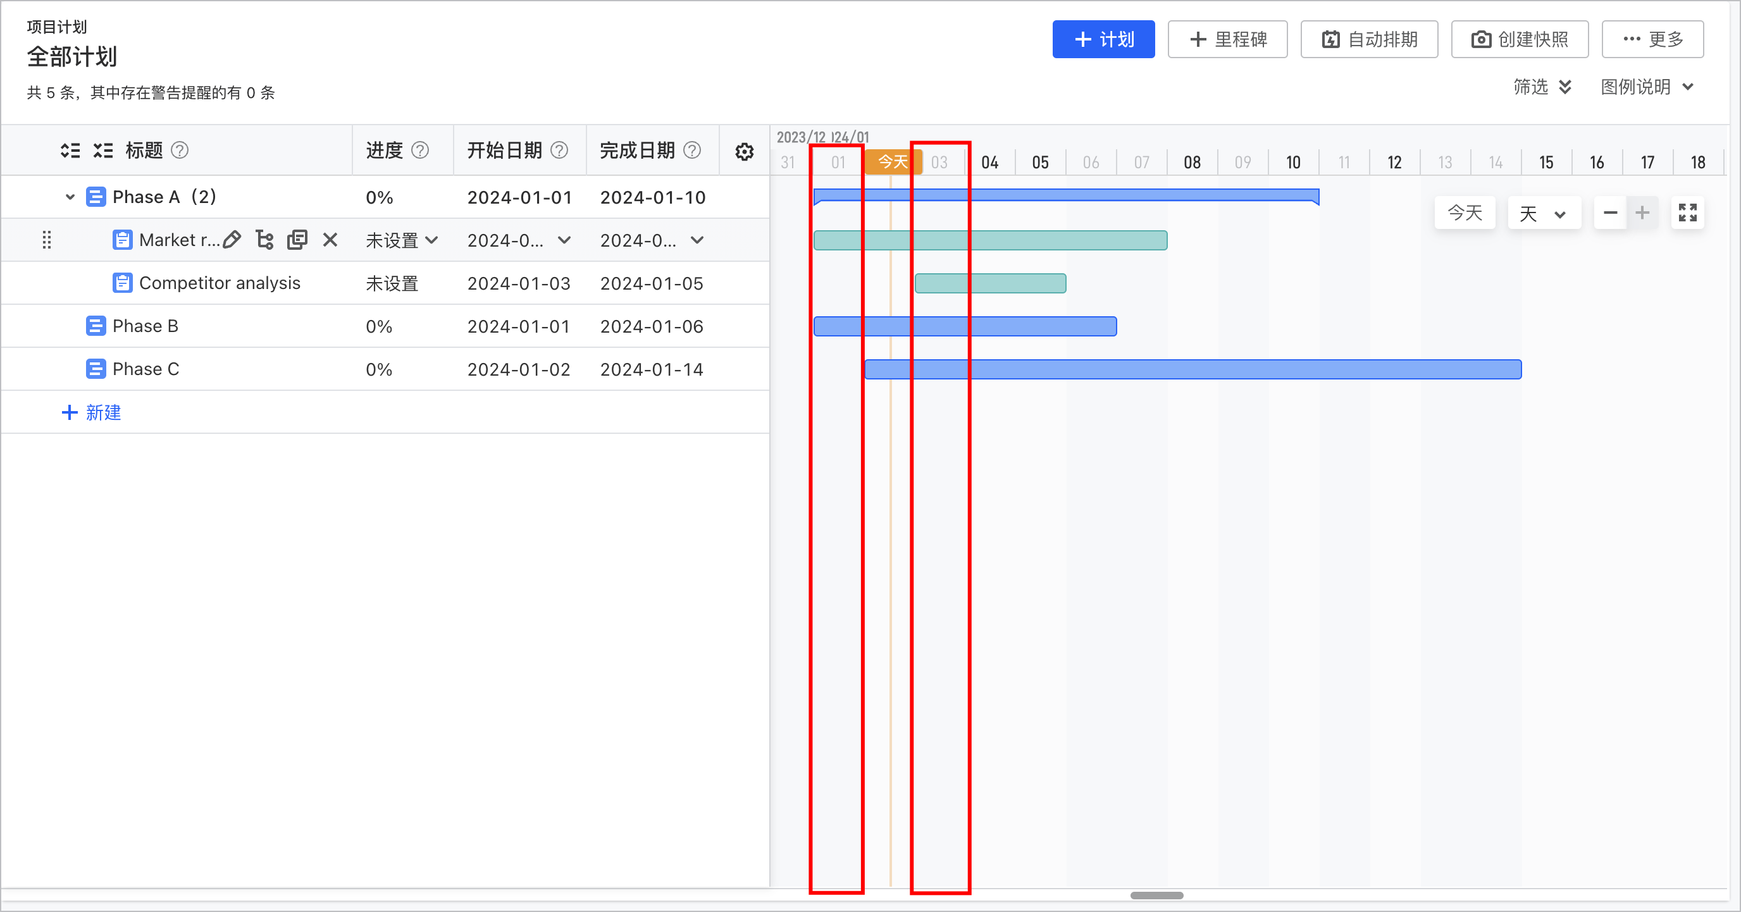Edit Market research title with pencil icon
Screen dimensions: 1741x912
point(232,240)
